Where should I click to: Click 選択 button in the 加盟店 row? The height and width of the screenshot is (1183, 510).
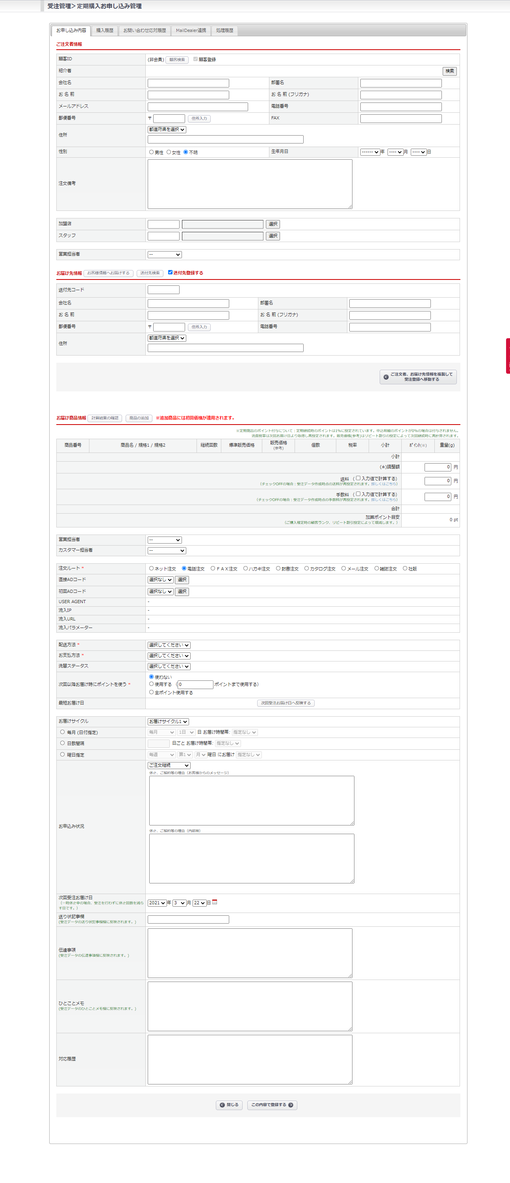pyautogui.click(x=273, y=224)
